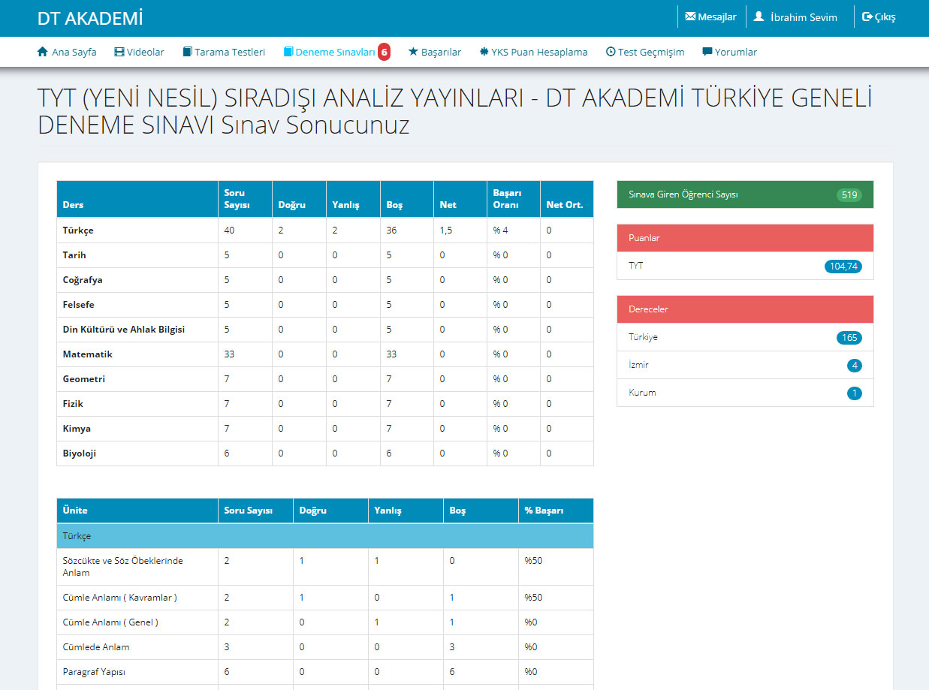Click Cümle Anlamı ( Genel ) unit row

325,622
